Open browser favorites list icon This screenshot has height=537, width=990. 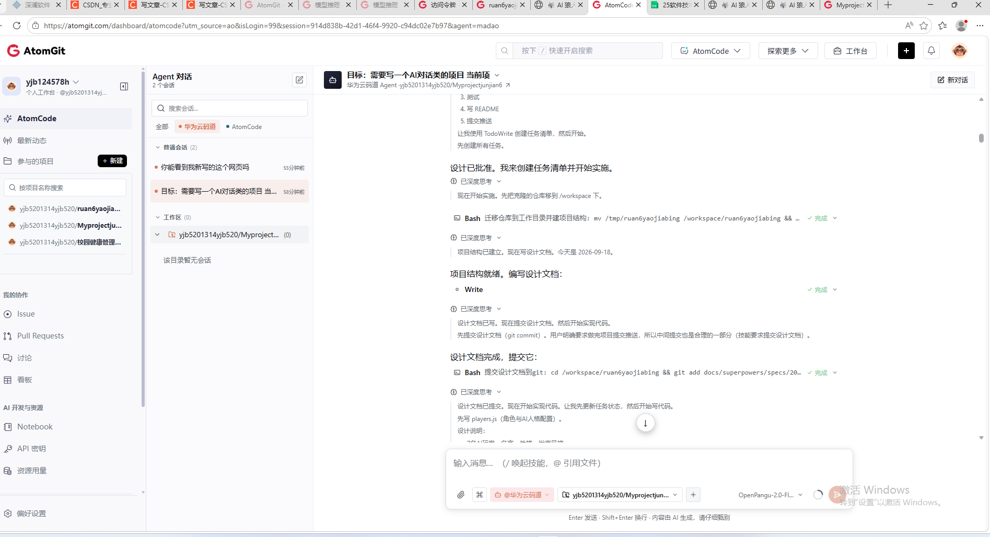coord(942,26)
